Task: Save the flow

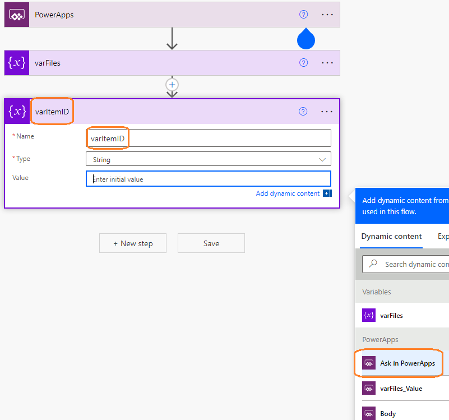Action: tap(211, 243)
